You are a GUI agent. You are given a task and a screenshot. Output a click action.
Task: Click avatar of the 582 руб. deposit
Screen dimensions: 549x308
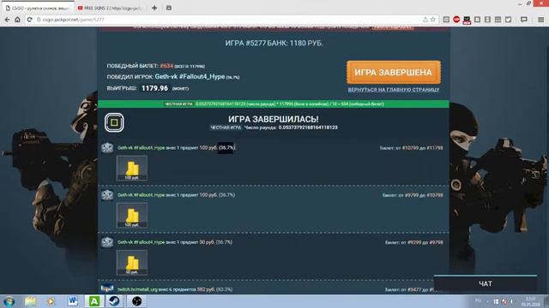[107, 288]
